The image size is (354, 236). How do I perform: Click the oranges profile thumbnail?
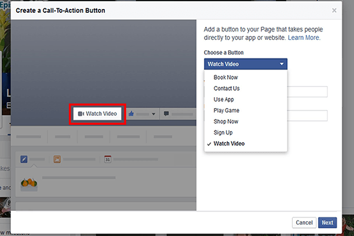click(29, 185)
